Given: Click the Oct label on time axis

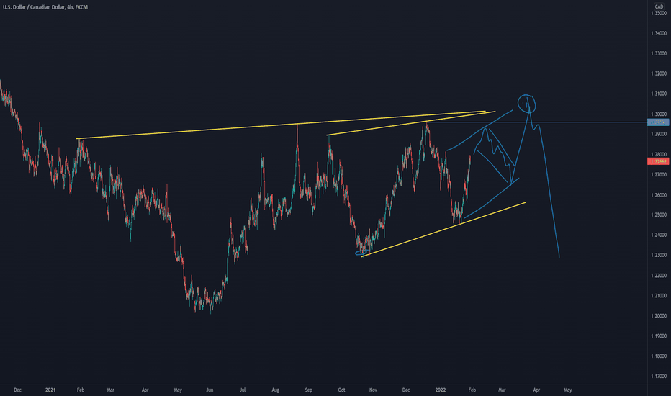Looking at the screenshot, I should point(341,390).
